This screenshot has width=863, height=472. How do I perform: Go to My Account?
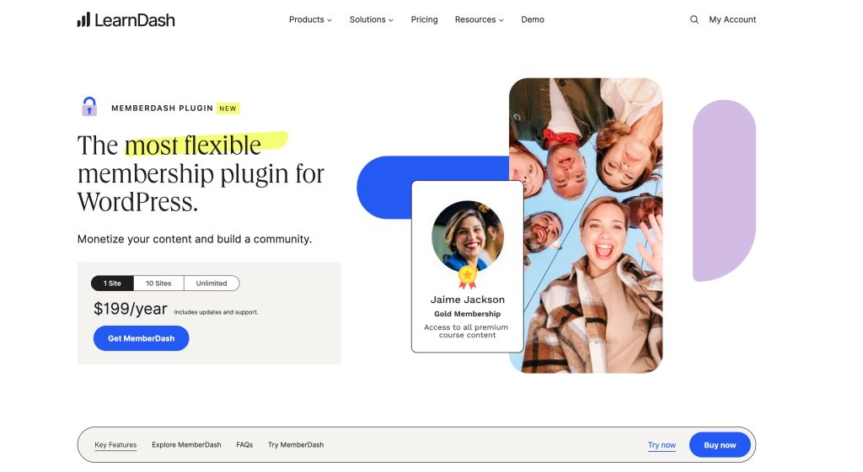click(x=732, y=19)
